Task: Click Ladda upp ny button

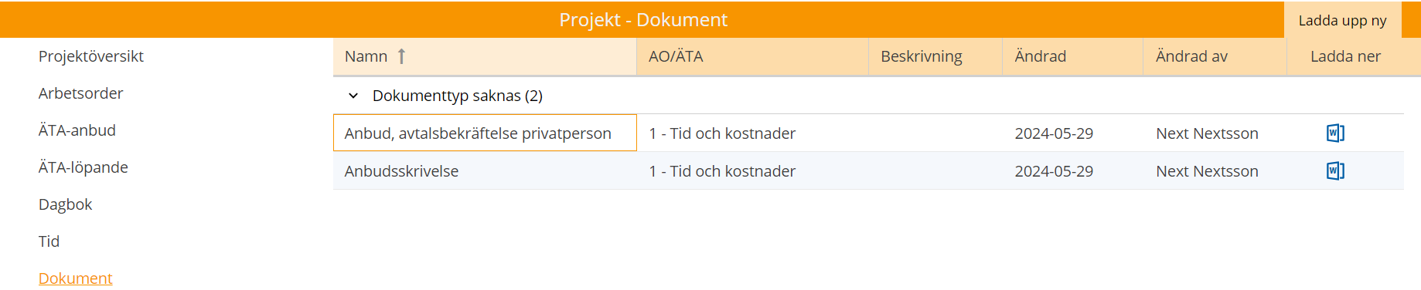Action: [1342, 20]
